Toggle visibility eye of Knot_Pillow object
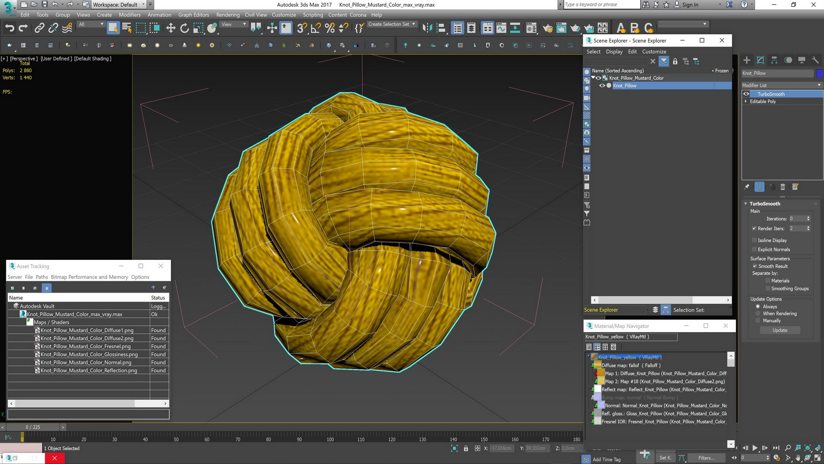 click(602, 85)
